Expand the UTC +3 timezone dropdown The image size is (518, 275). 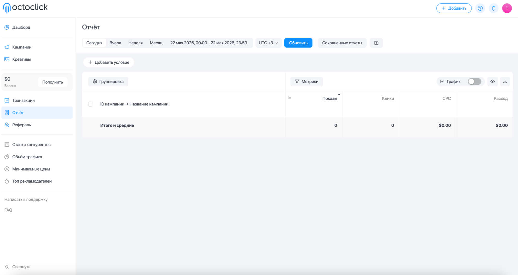[x=268, y=43]
